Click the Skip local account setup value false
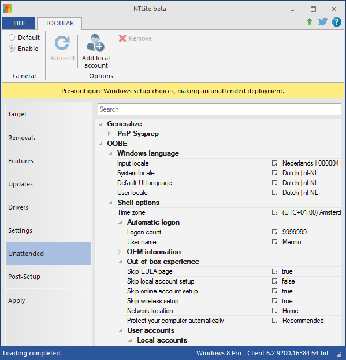The width and height of the screenshot is (346, 360). click(x=288, y=281)
